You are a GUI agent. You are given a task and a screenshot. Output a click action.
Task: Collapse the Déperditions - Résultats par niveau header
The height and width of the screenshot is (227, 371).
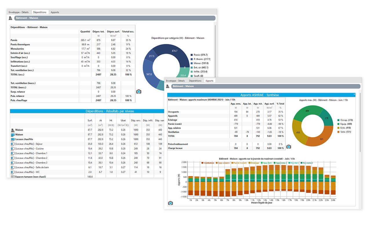[87, 111]
